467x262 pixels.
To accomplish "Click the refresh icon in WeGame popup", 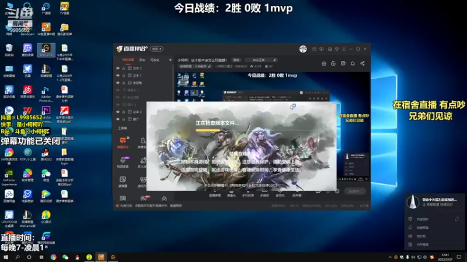I will point(456,219).
